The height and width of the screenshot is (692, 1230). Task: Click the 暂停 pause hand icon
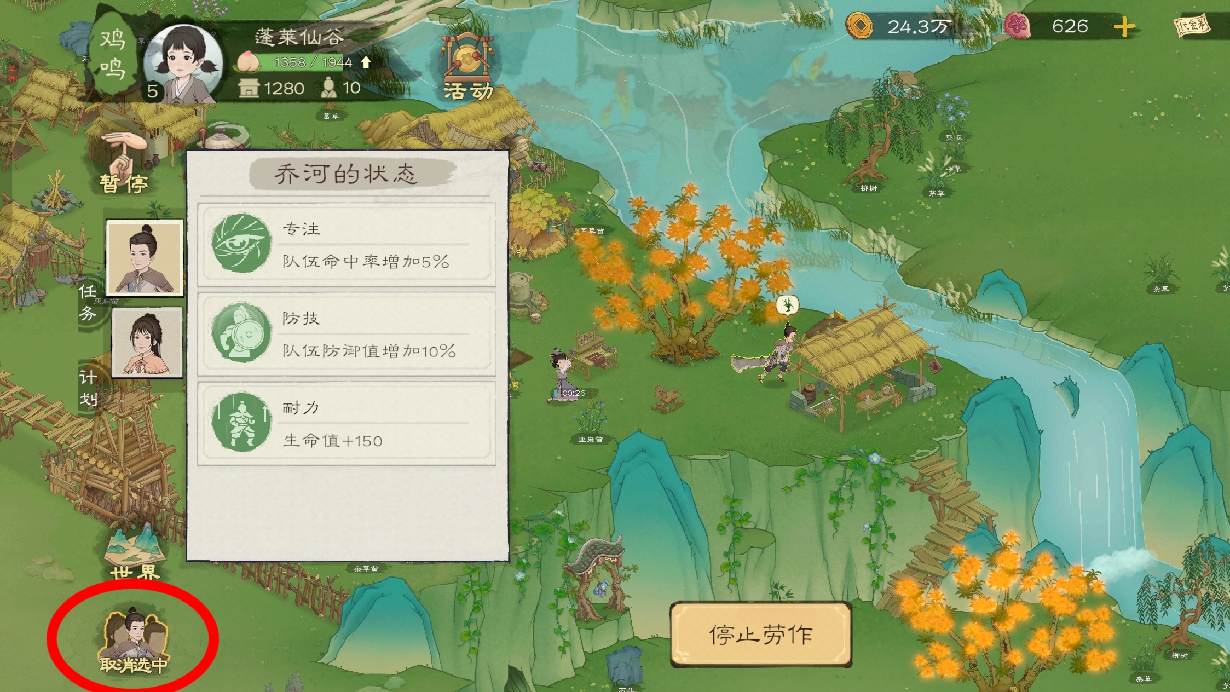[x=124, y=163]
